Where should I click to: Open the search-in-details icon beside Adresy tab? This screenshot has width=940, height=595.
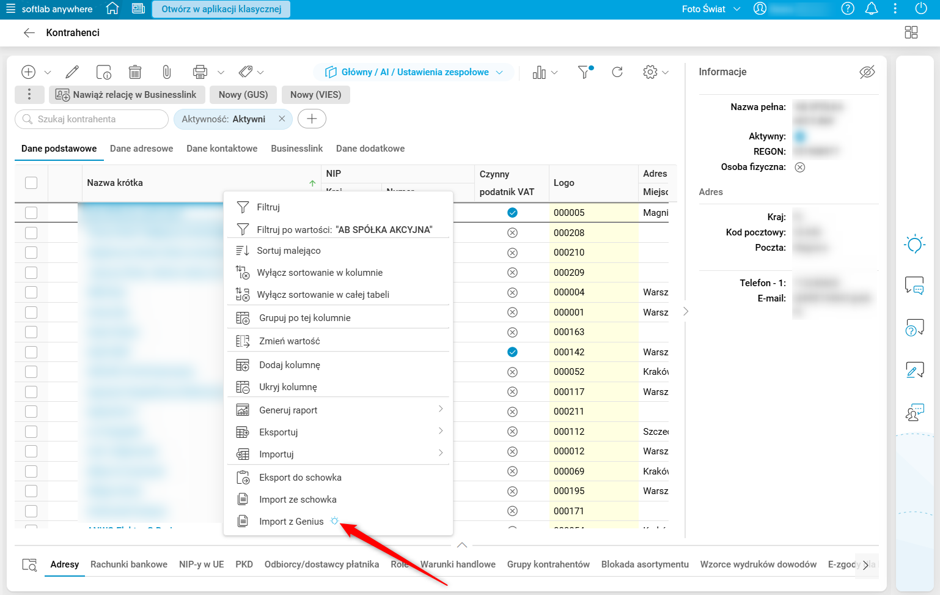coord(29,564)
